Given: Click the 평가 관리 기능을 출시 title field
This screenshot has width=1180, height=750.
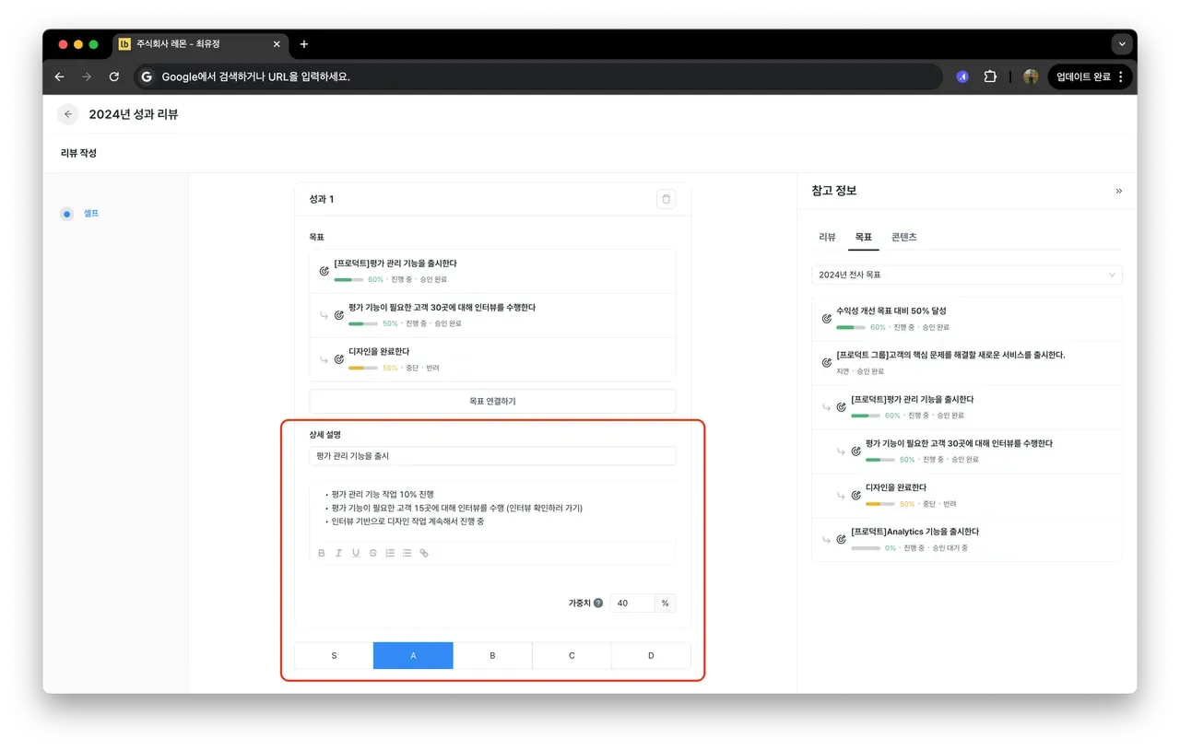Looking at the screenshot, I should [x=492, y=456].
